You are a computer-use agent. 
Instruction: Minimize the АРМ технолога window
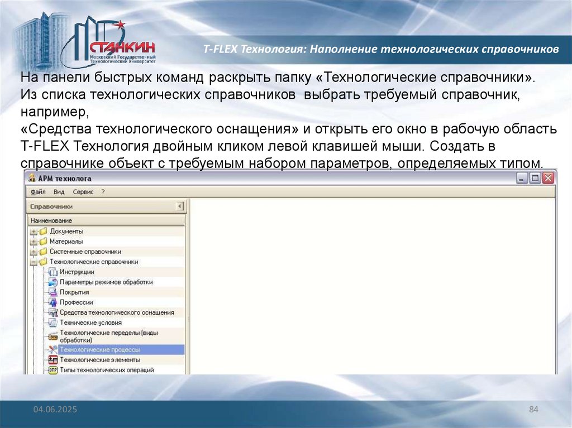click(522, 178)
